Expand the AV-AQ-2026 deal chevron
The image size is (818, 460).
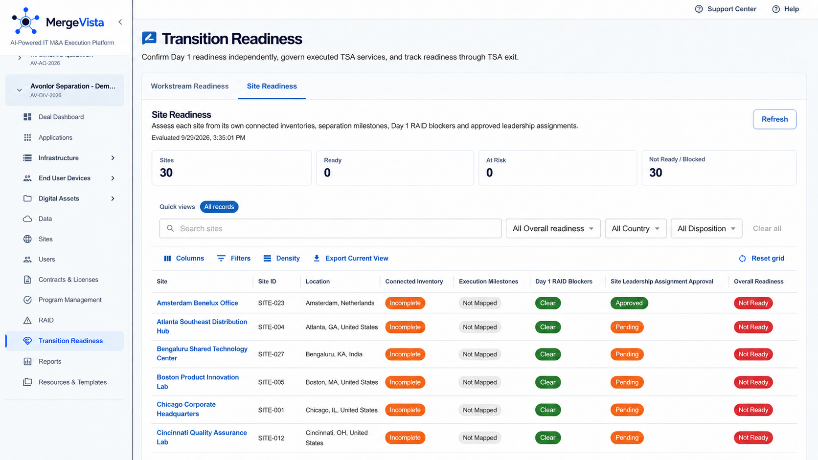point(20,58)
